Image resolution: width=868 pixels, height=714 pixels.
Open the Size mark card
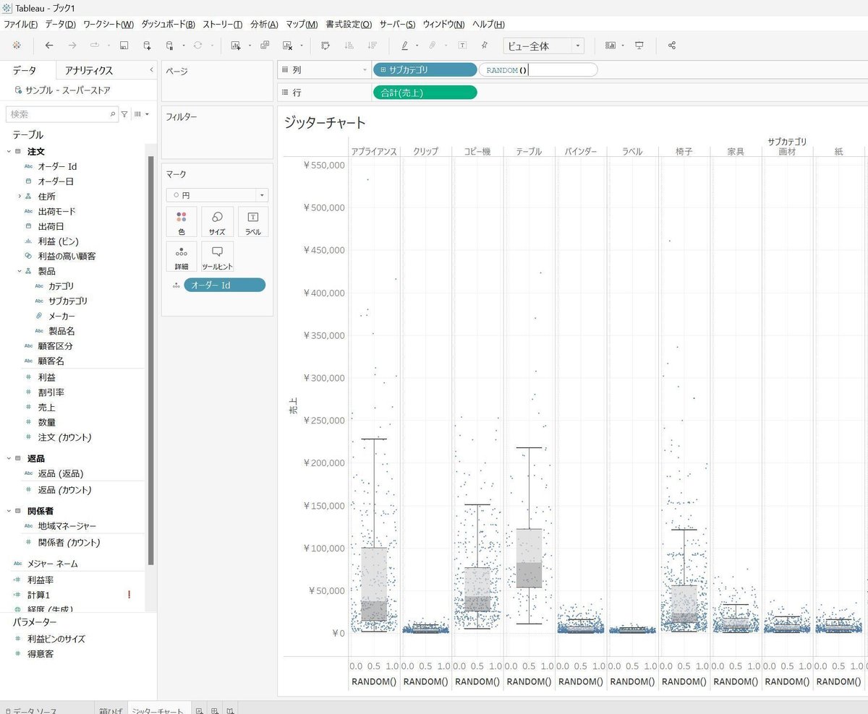[x=217, y=222]
